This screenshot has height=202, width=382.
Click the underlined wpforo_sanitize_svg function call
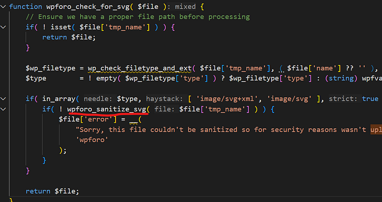coord(107,109)
